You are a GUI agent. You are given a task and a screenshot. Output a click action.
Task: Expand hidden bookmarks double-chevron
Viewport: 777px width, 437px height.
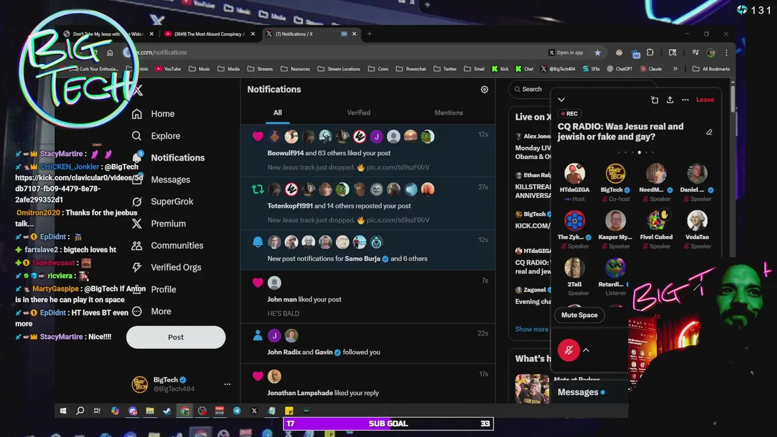pos(675,69)
